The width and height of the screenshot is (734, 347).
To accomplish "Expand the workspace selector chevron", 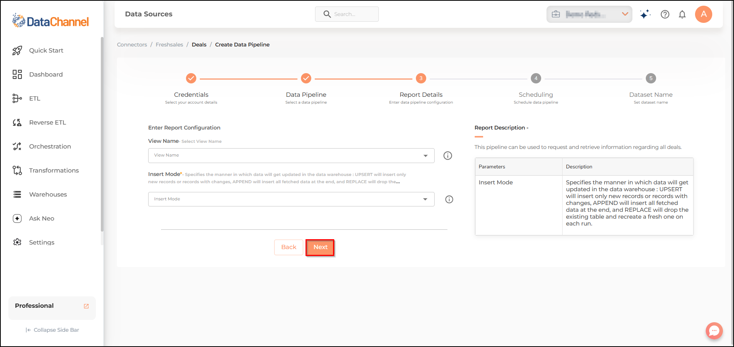I will click(x=625, y=14).
